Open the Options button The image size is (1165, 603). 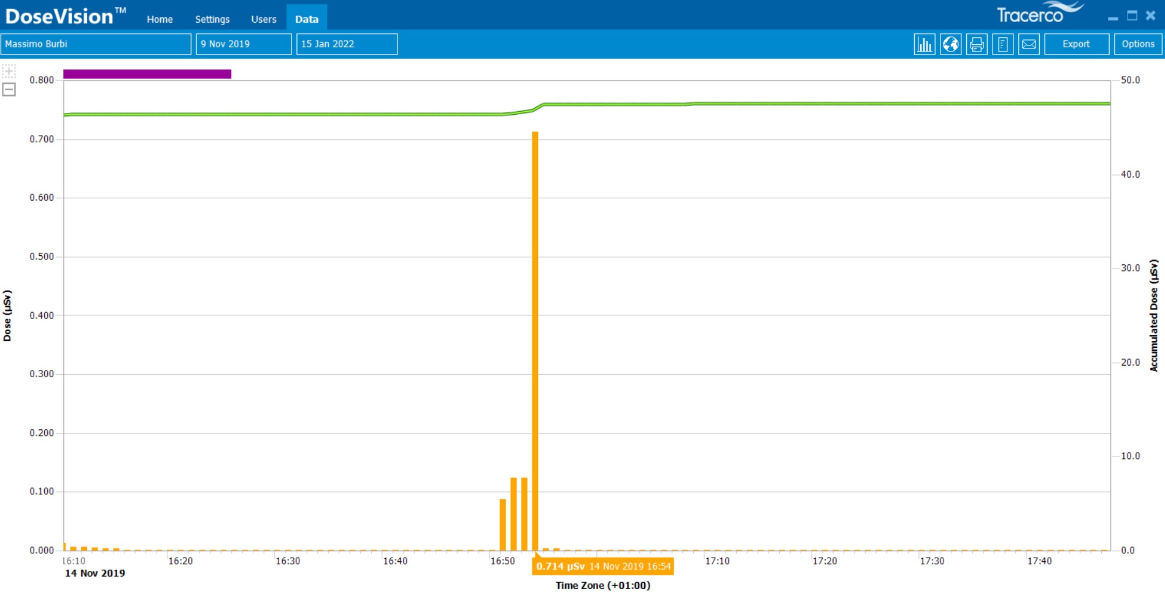(x=1138, y=44)
